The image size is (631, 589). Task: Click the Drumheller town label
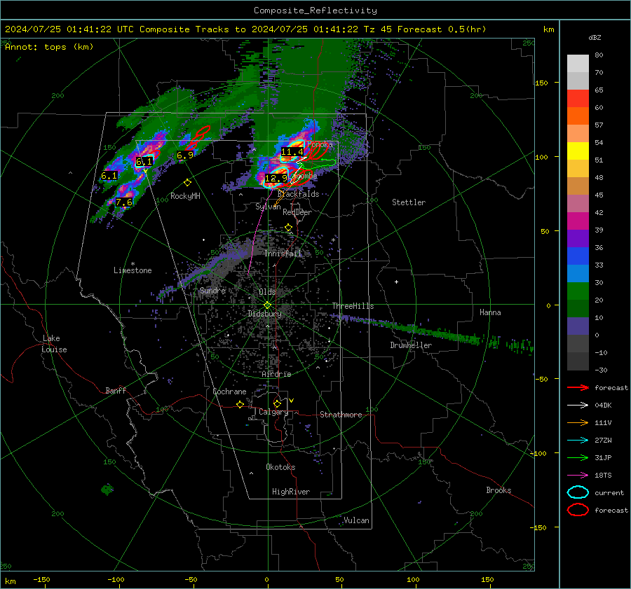[411, 345]
